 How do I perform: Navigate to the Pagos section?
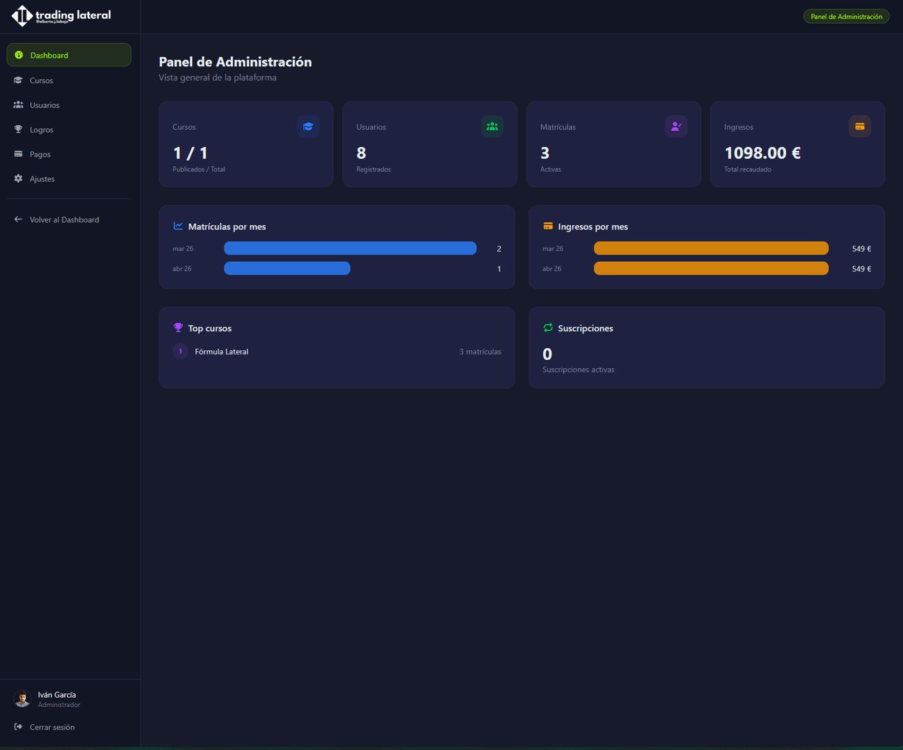(x=69, y=154)
